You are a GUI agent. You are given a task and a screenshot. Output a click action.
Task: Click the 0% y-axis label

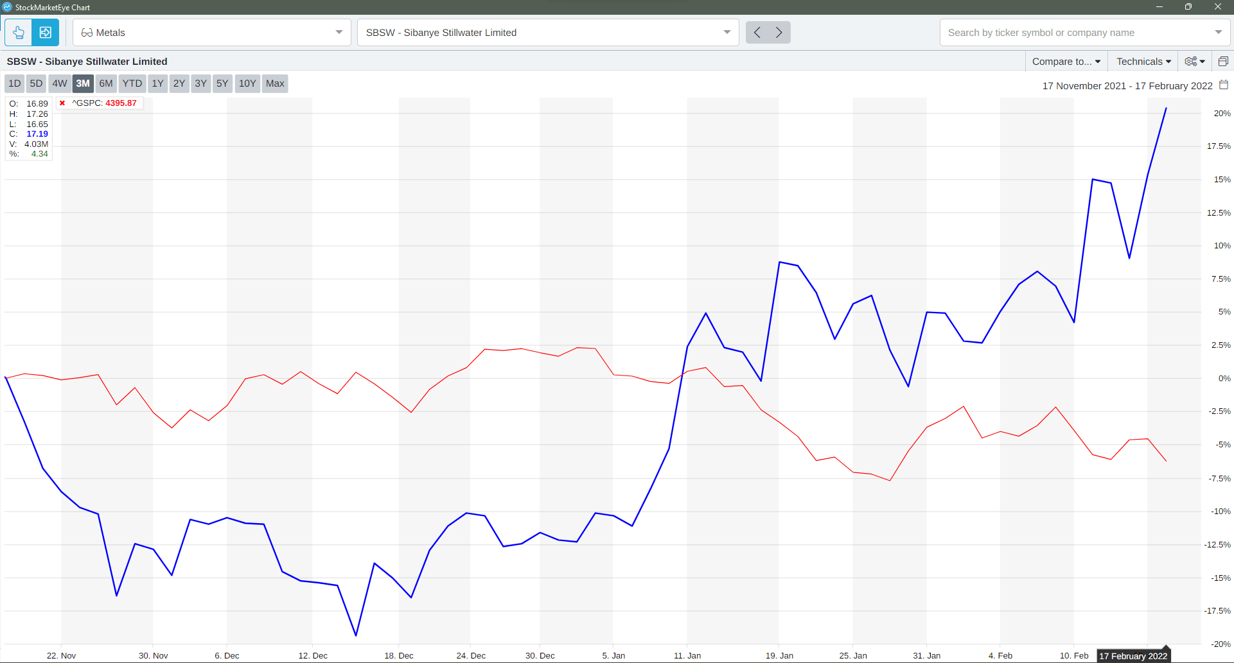click(x=1224, y=379)
